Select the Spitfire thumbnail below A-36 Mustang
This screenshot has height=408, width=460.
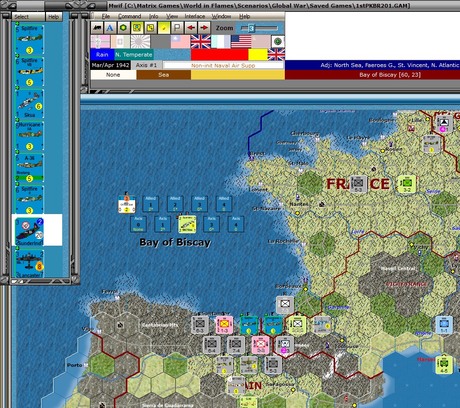[x=29, y=200]
